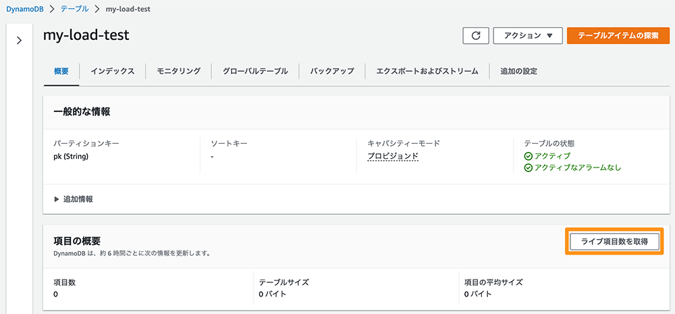
Task: Open the 追加の設定 tab
Action: click(x=518, y=72)
